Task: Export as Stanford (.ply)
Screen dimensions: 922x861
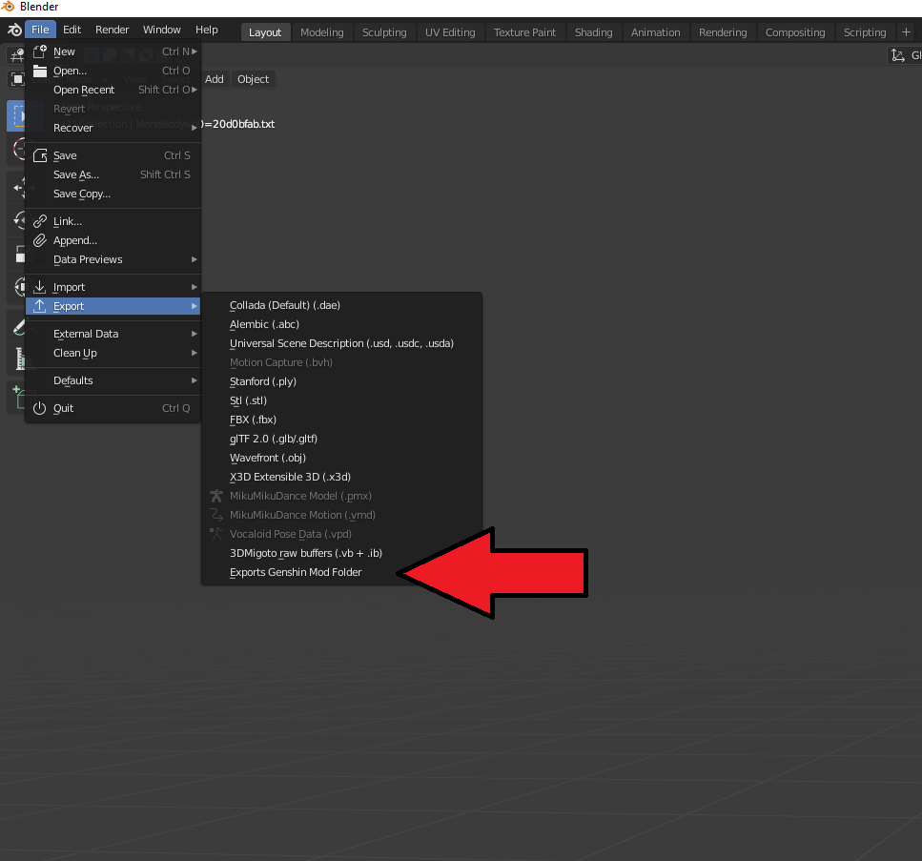Action: pyautogui.click(x=341, y=381)
